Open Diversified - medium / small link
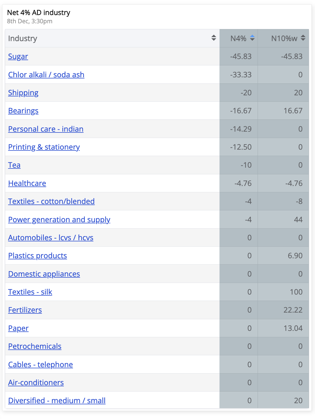Image resolution: width=315 pixels, height=419 pixels. 57,401
